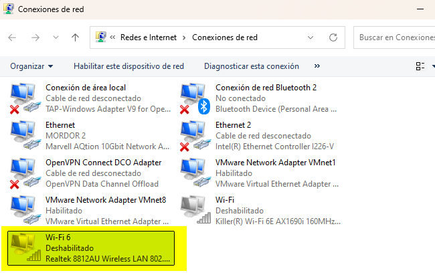
Task: Select the Bluetooth network connection icon
Action: point(194,98)
